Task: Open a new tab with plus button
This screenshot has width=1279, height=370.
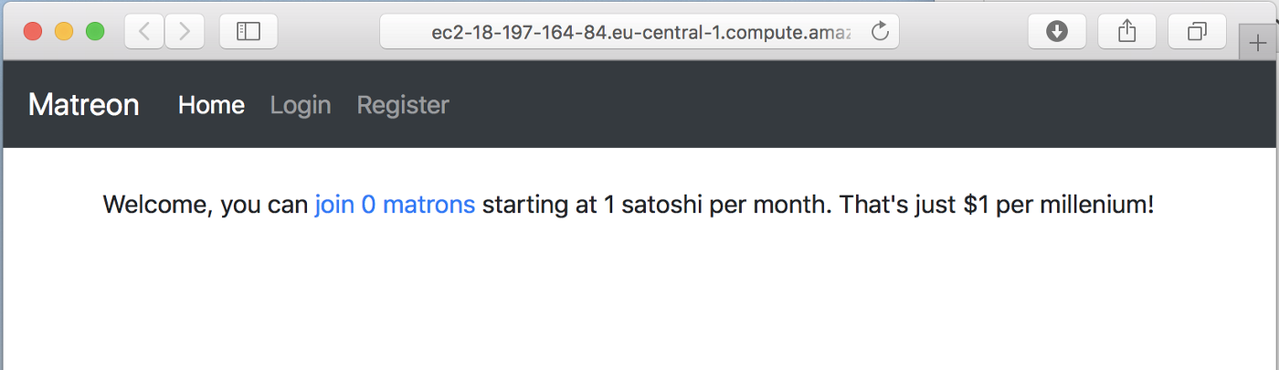Action: 1258,44
